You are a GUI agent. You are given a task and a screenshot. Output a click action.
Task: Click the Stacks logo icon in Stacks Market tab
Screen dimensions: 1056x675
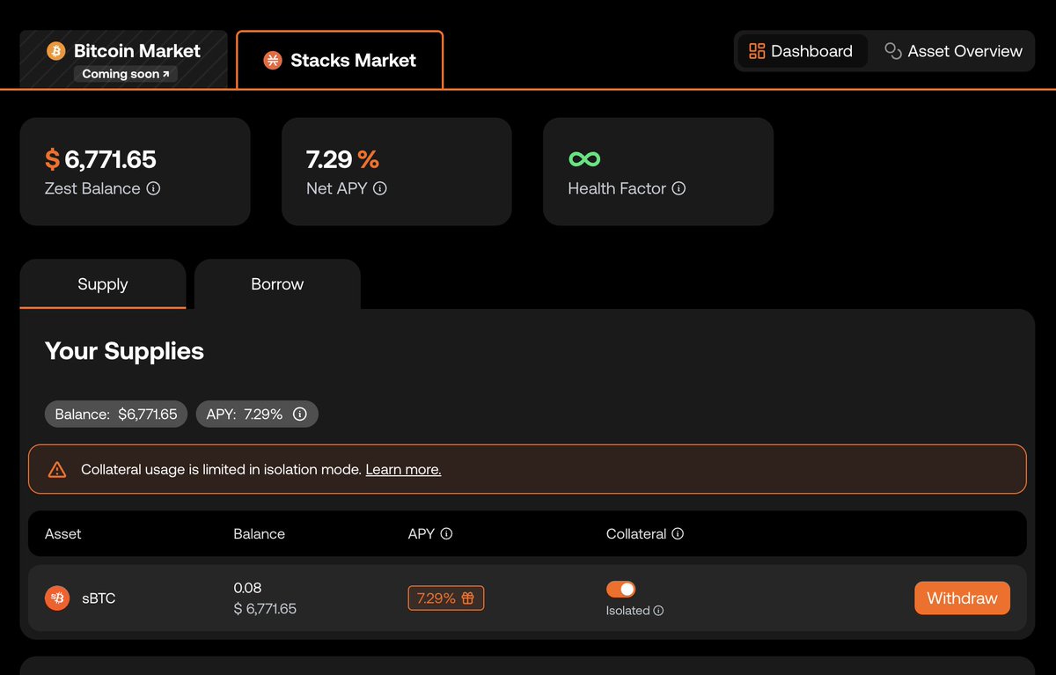(x=273, y=61)
